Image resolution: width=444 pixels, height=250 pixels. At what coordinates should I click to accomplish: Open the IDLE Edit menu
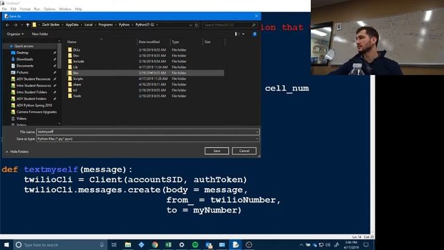(13, 9)
